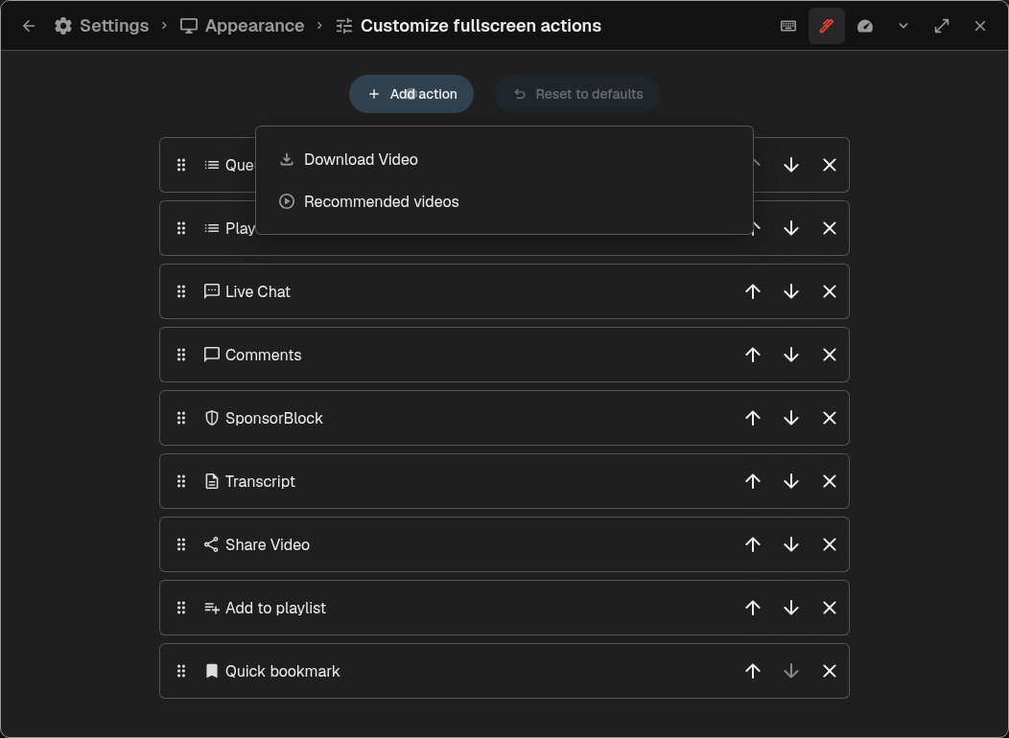Remove the Share Video action

(830, 544)
